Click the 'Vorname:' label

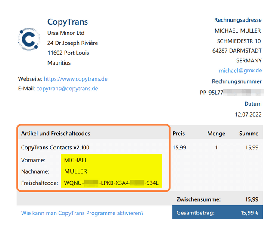pos(33,160)
